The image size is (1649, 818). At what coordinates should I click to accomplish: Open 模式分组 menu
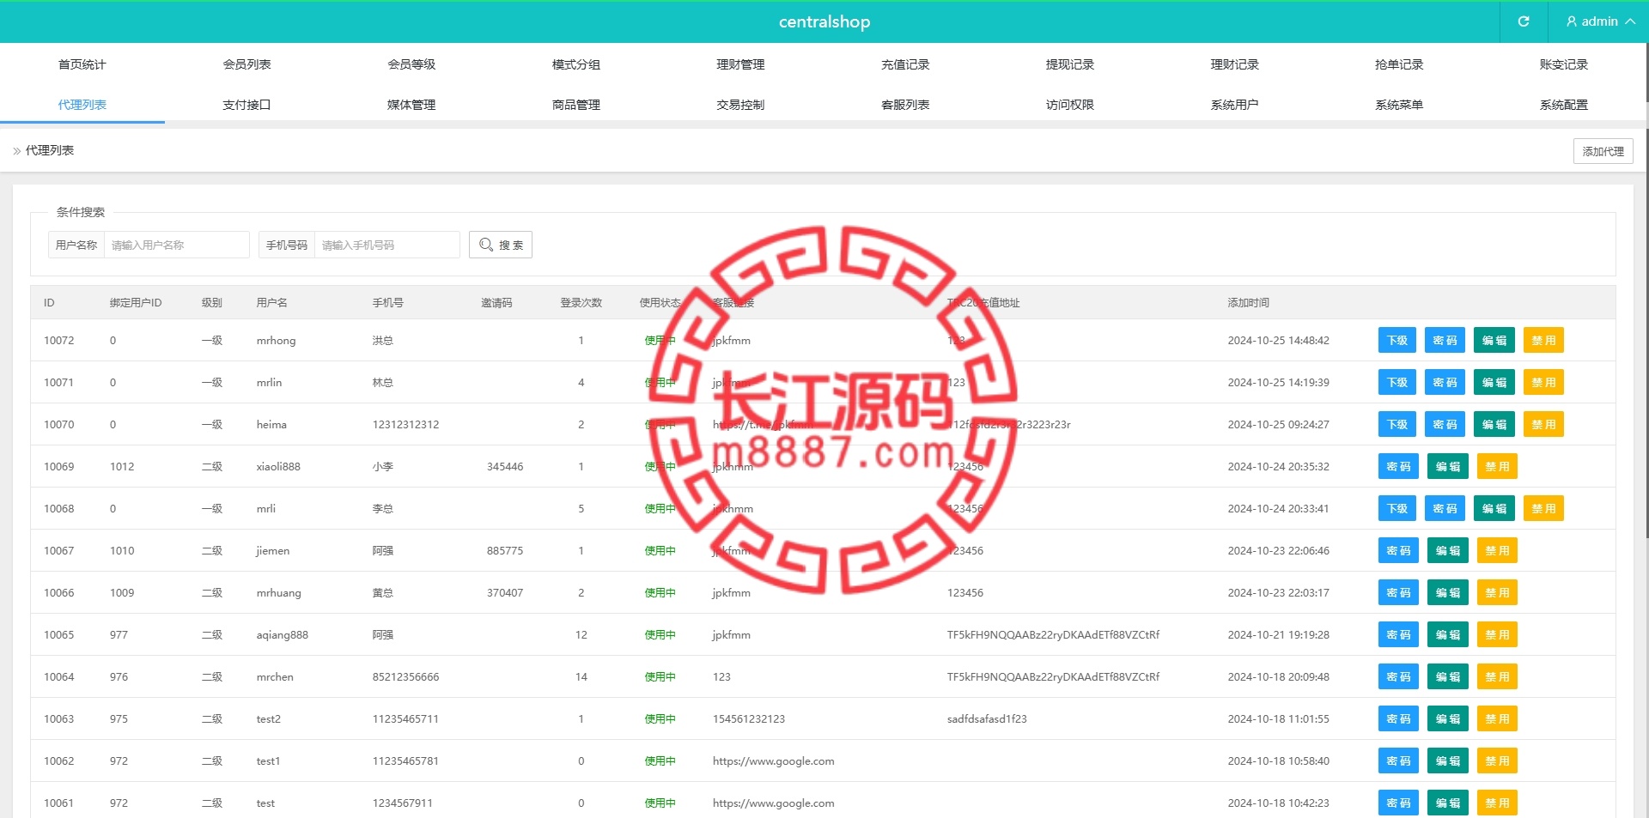tap(576, 64)
